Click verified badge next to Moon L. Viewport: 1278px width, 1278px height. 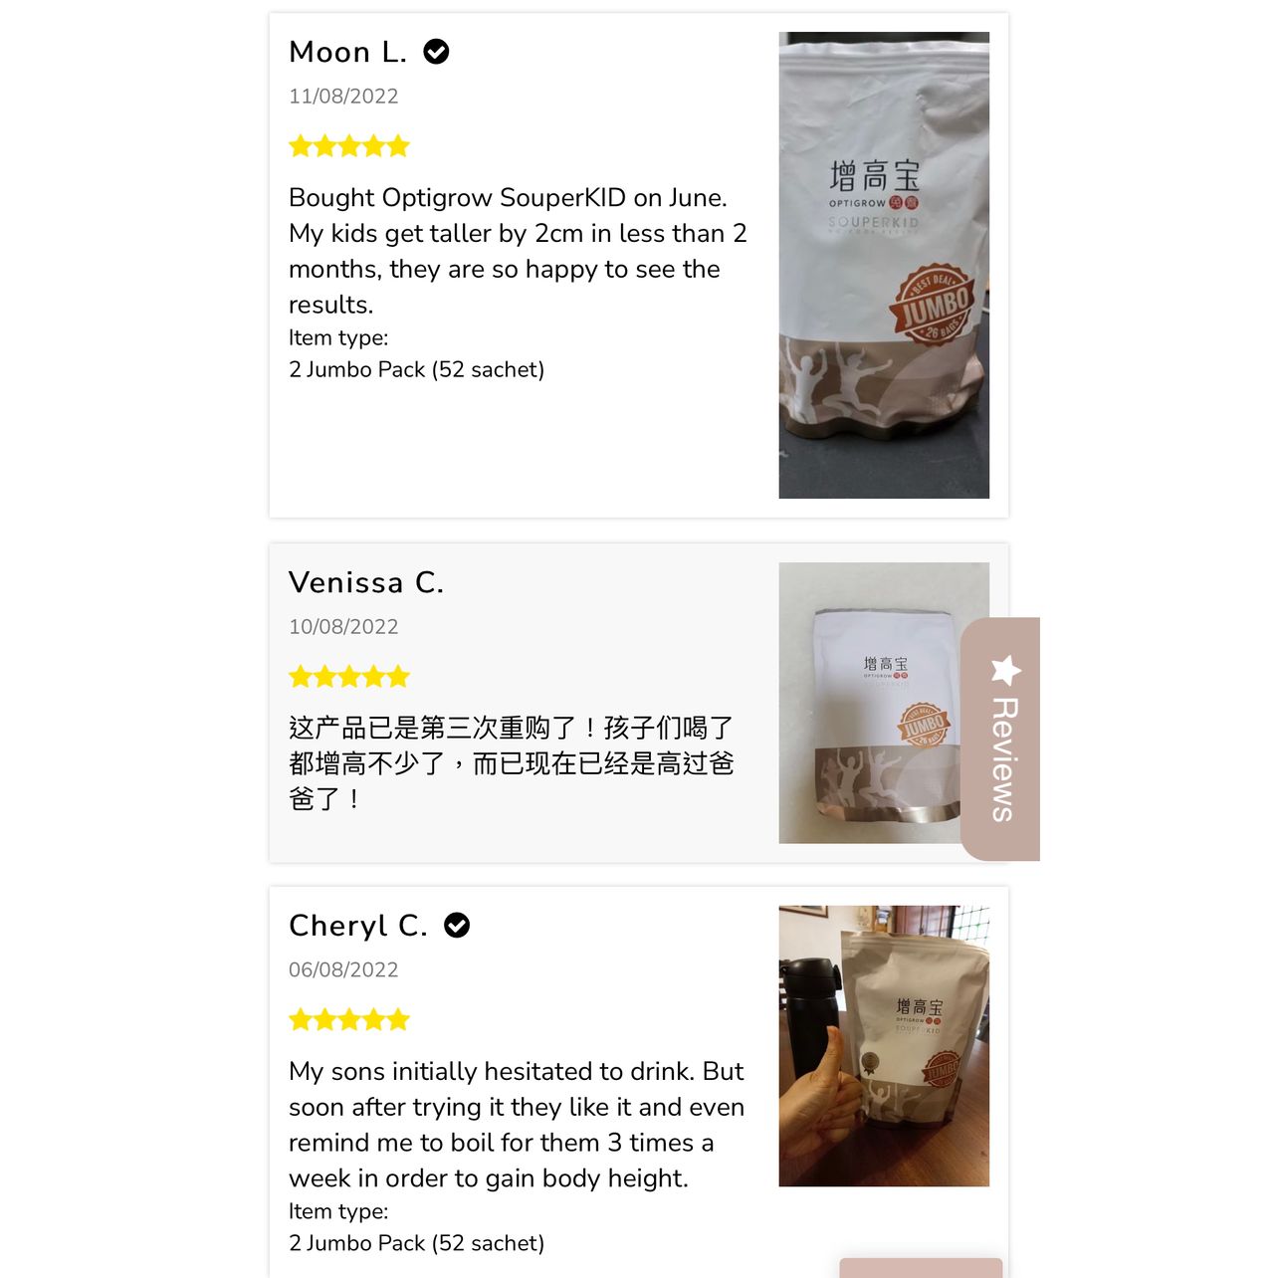436,52
